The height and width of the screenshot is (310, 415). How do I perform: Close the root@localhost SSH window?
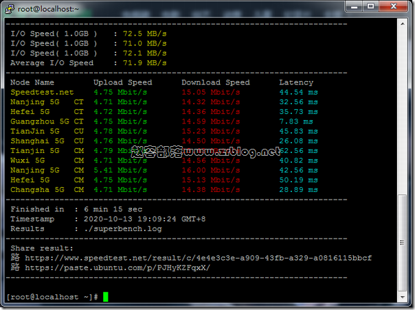tap(395, 7)
